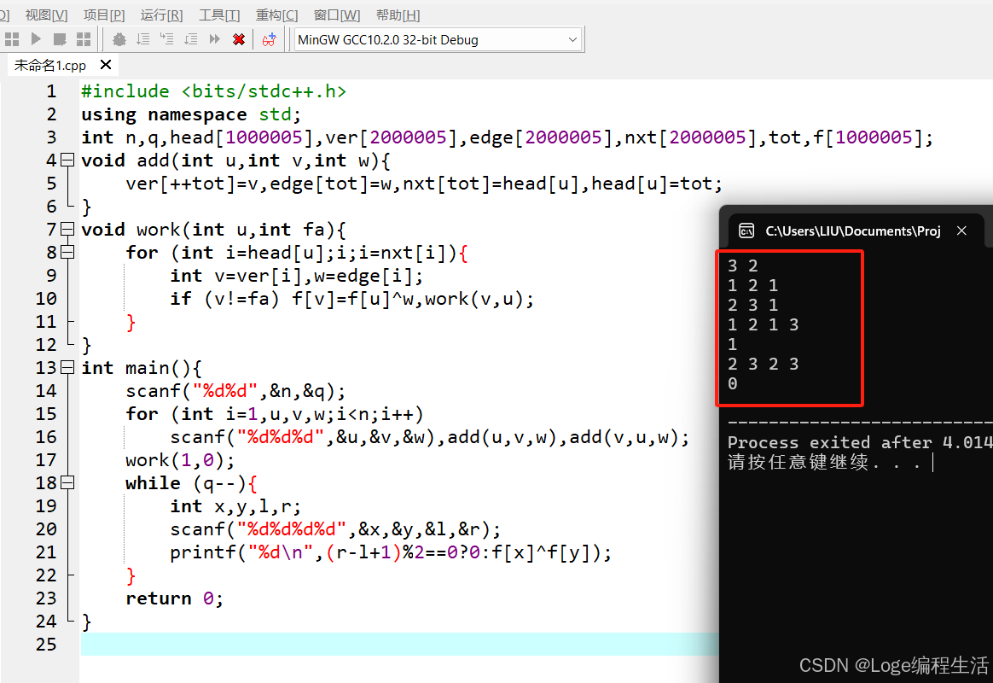Click console input line '1 2 1 3'
Image resolution: width=993 pixels, height=683 pixels.
click(764, 325)
